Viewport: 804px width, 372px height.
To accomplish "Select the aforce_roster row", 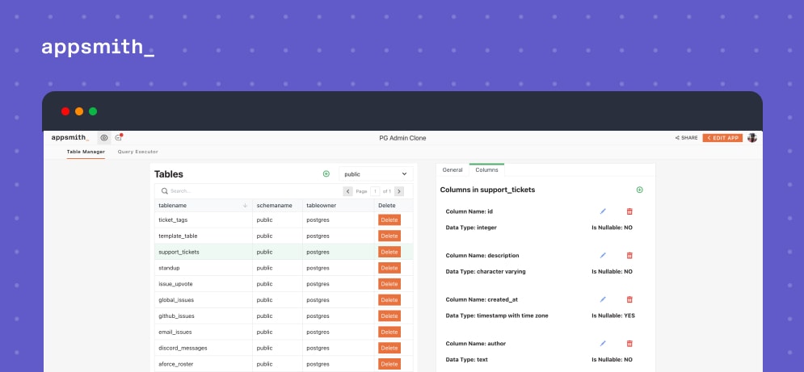I will [x=284, y=364].
